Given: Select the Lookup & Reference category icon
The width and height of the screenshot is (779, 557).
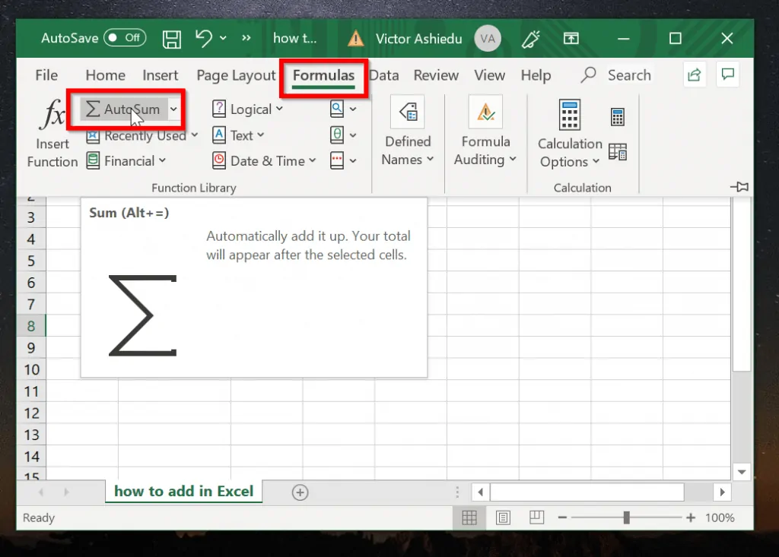Looking at the screenshot, I should tap(339, 109).
